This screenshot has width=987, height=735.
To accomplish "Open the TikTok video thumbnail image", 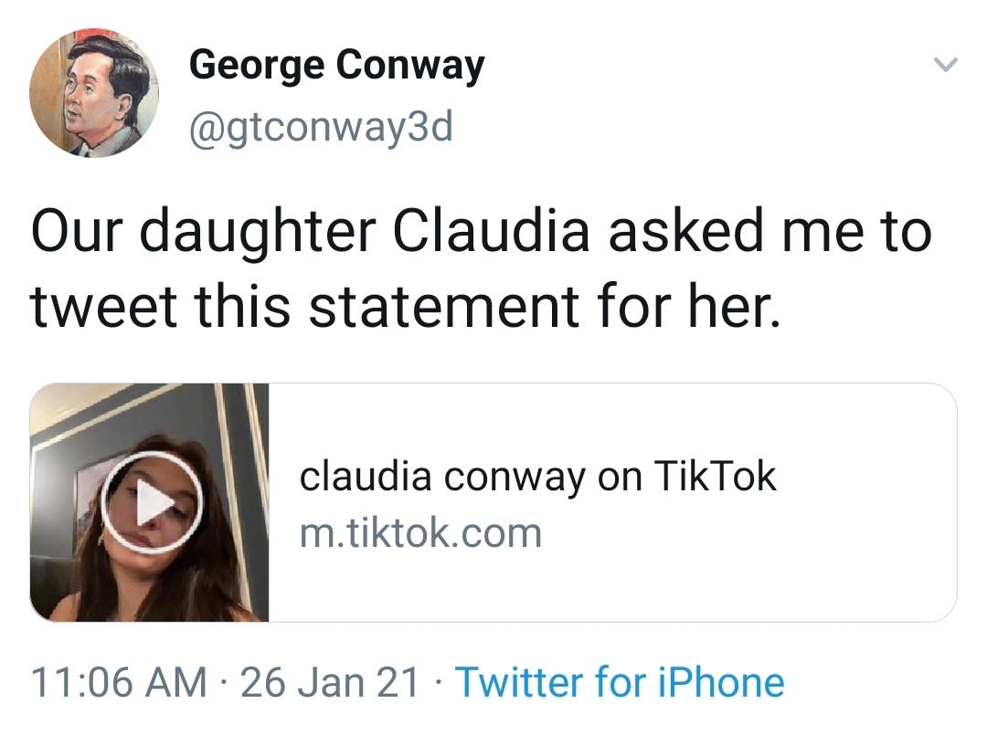I will coord(149,502).
